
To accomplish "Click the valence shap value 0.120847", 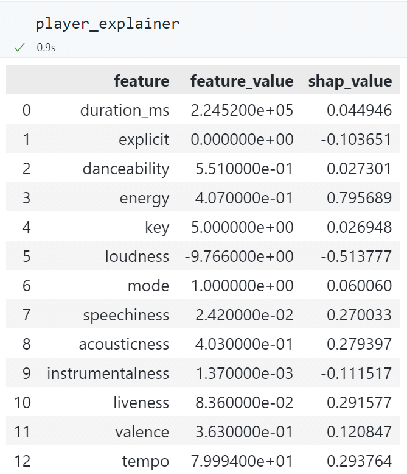I will click(x=359, y=432).
